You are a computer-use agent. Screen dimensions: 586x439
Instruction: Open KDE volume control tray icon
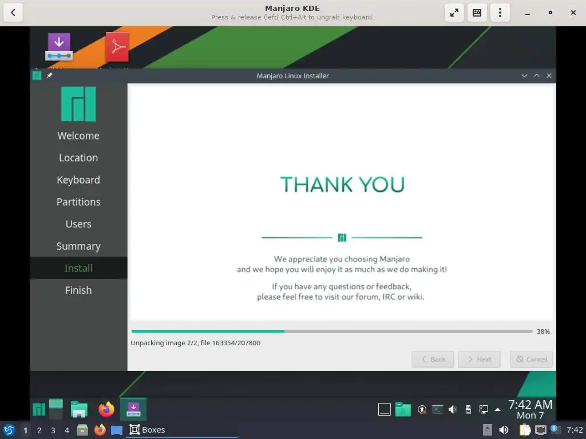(453, 409)
